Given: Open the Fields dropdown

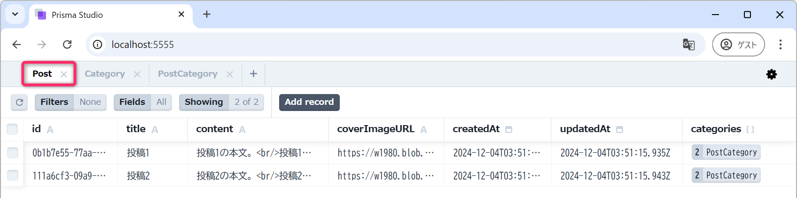Looking at the screenshot, I should [143, 102].
